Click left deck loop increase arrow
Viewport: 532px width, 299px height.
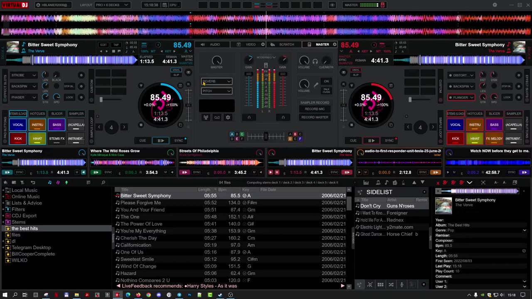coord(123,127)
